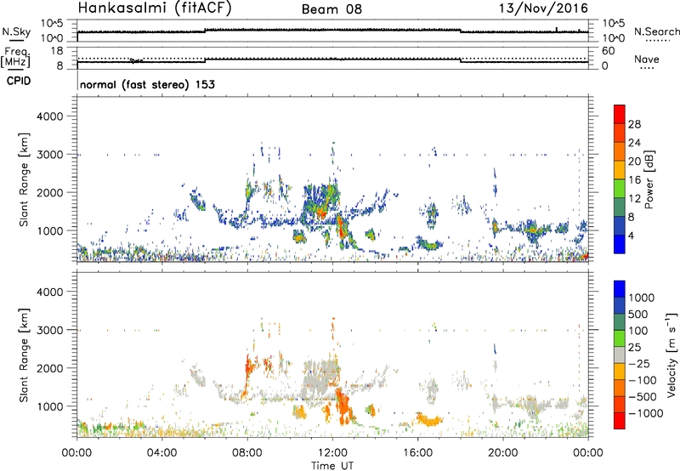Click the Nave legend label
Viewport: 680px width, 471px height.
click(x=647, y=59)
